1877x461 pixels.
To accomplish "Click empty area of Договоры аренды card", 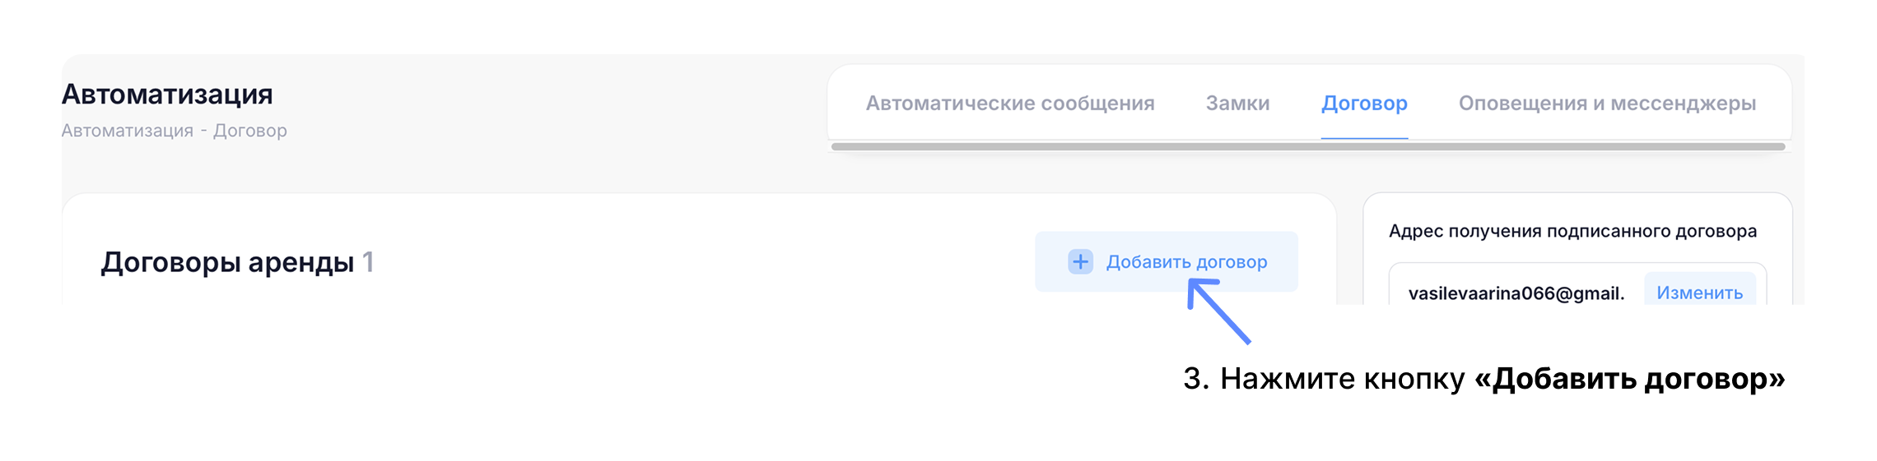I will 700,262.
